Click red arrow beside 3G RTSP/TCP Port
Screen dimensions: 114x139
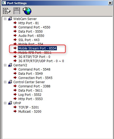click(x=15, y=56)
